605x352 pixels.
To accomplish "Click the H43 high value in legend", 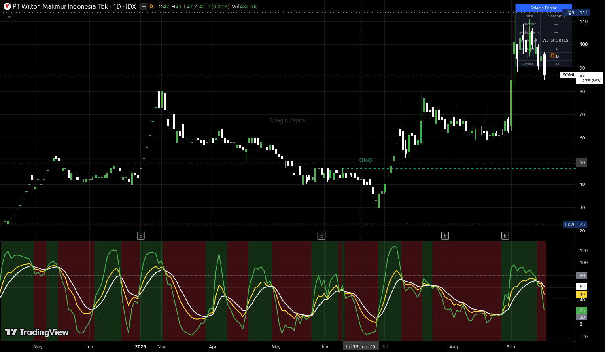I will coord(176,6).
